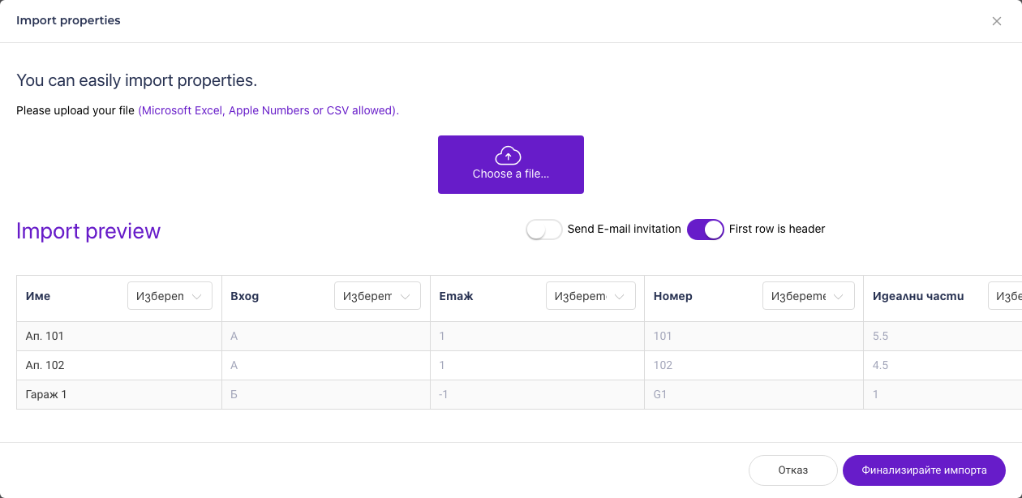Click the floor cell in the Ап. 101 row
1022x498 pixels.
point(537,336)
